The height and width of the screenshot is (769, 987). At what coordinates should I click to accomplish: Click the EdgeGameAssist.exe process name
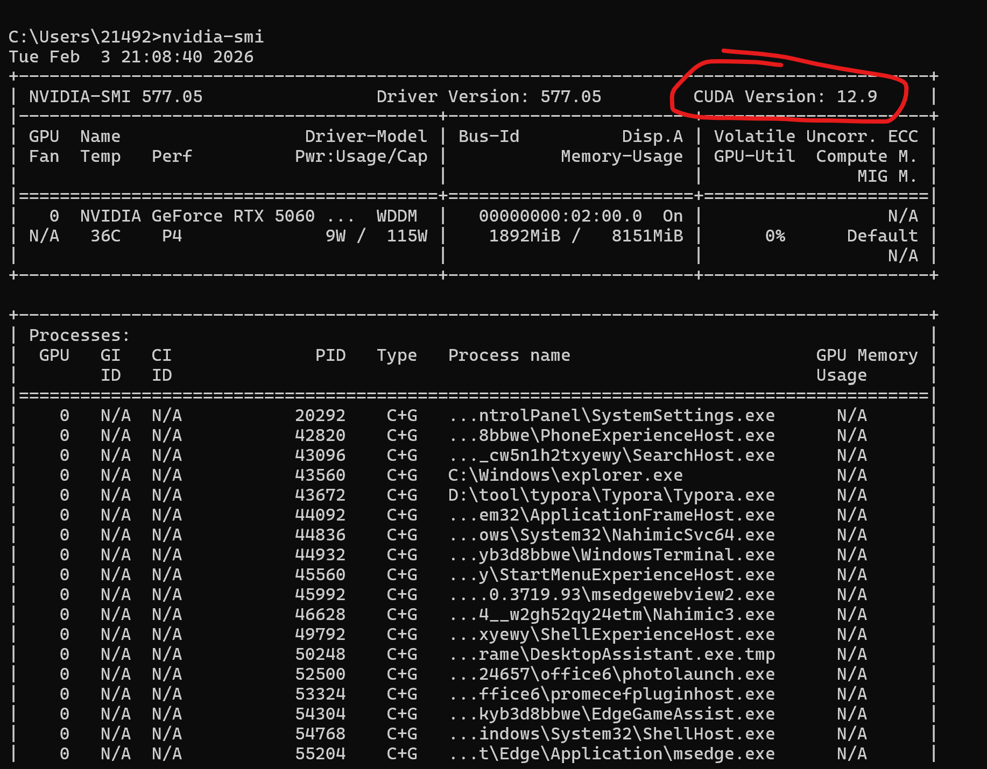pyautogui.click(x=612, y=714)
